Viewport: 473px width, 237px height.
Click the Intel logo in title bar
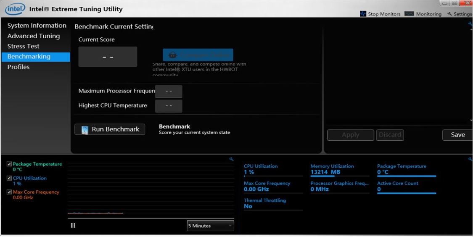click(x=15, y=9)
